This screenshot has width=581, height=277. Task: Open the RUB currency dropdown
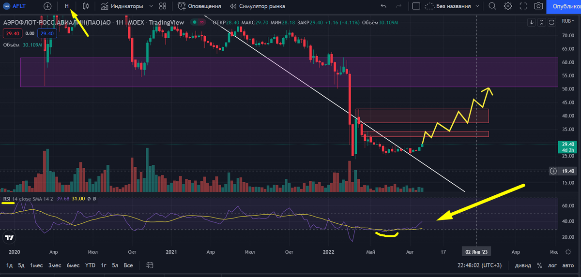[x=568, y=21]
